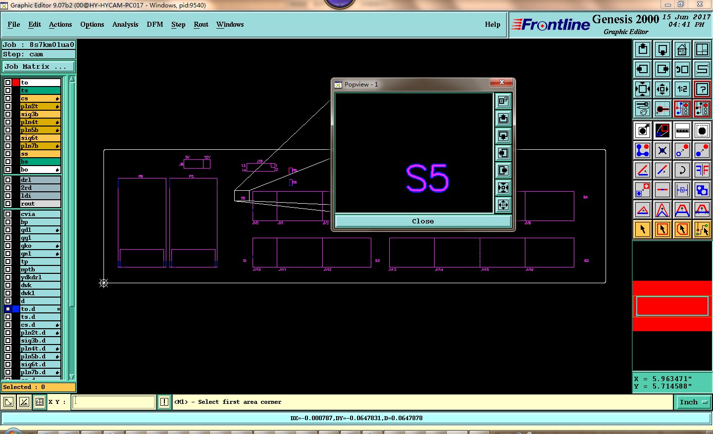Select the 'ss' layer name
The height and width of the screenshot is (434, 713).
click(40, 154)
